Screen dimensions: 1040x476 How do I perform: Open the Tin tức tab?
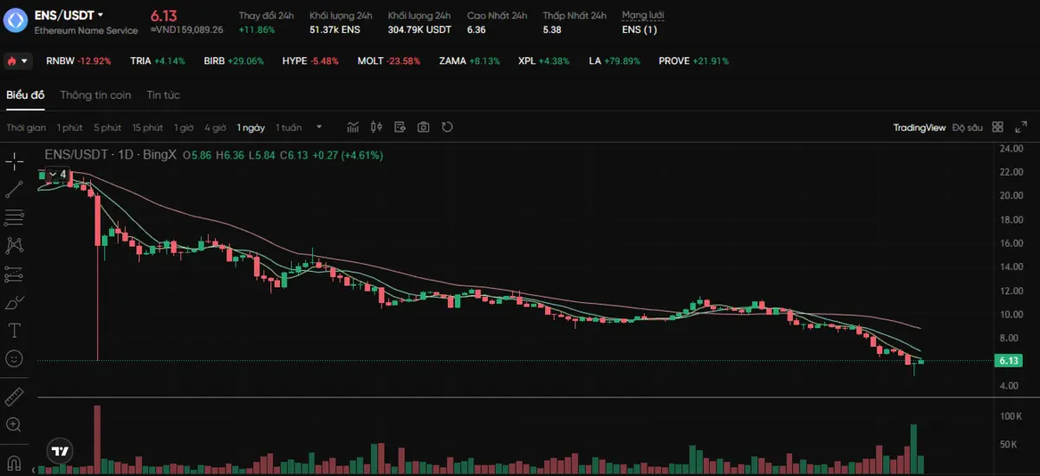[163, 95]
